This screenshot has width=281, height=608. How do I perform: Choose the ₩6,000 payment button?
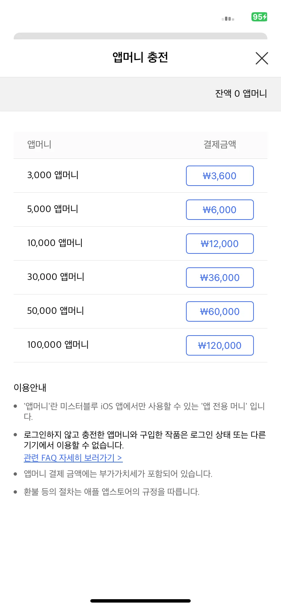pyautogui.click(x=220, y=210)
